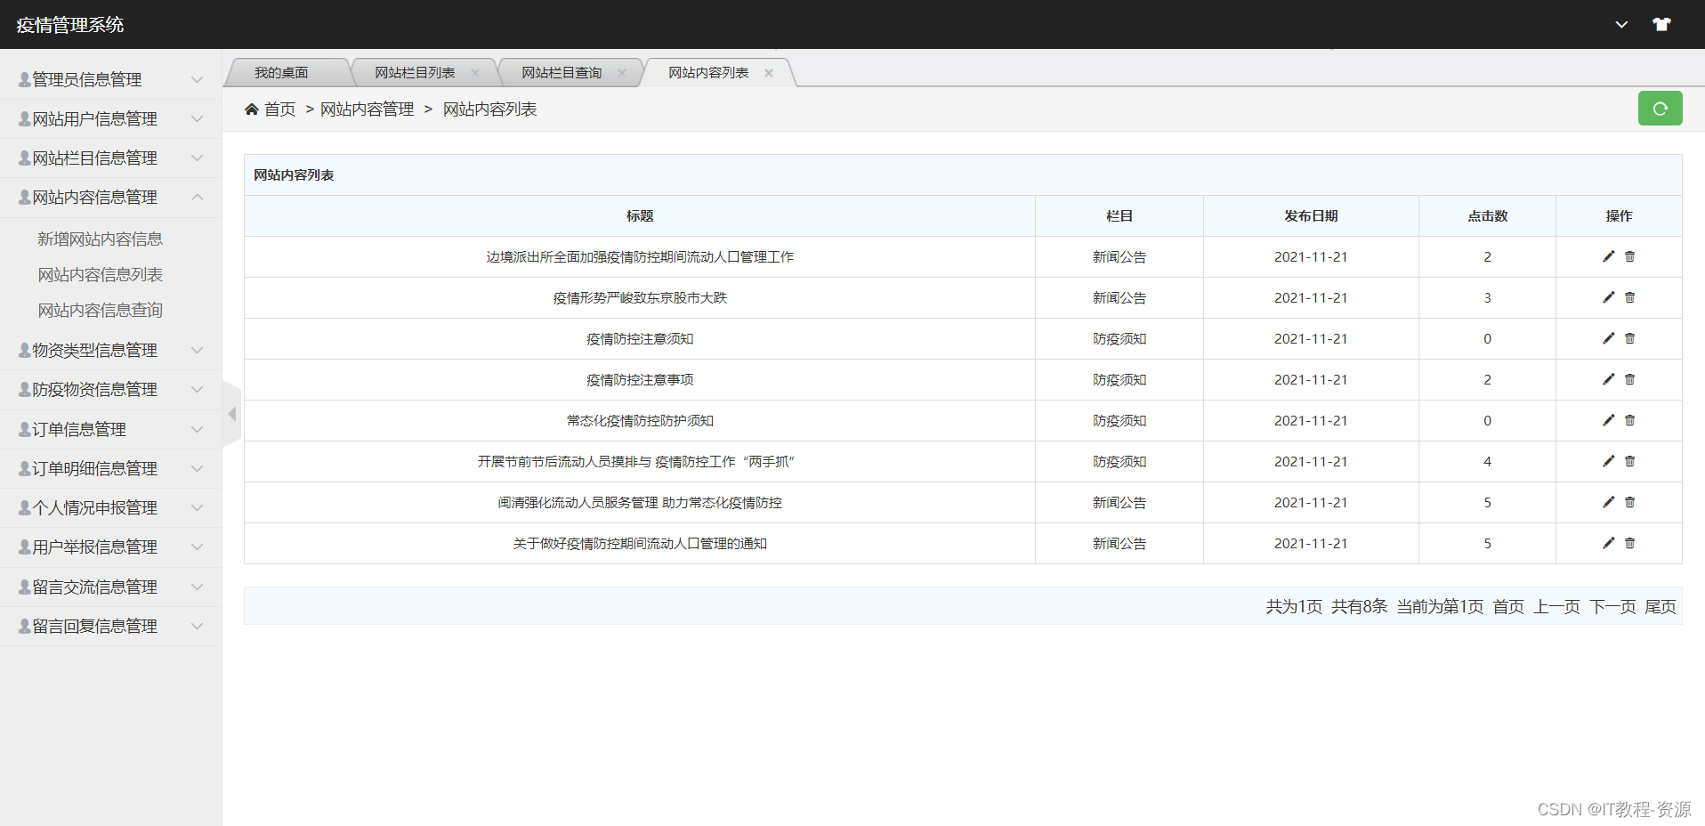
Task: Edit the row 开展节前节后流动人员摸排
Action: (1608, 461)
